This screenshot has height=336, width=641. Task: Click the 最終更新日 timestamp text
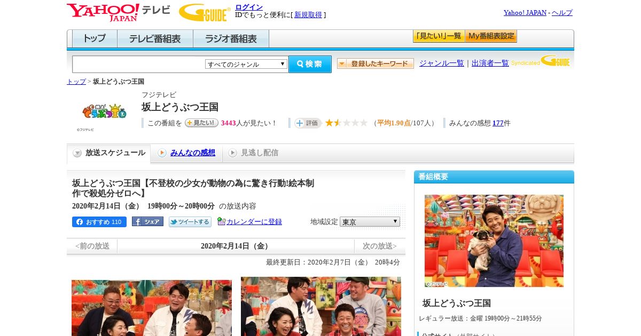click(333, 262)
